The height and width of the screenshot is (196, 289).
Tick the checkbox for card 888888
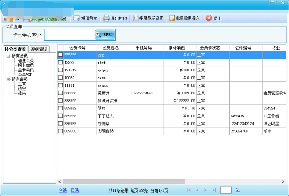point(61,93)
